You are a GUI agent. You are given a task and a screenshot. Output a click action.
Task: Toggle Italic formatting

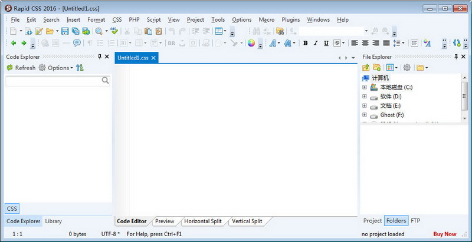click(316, 43)
